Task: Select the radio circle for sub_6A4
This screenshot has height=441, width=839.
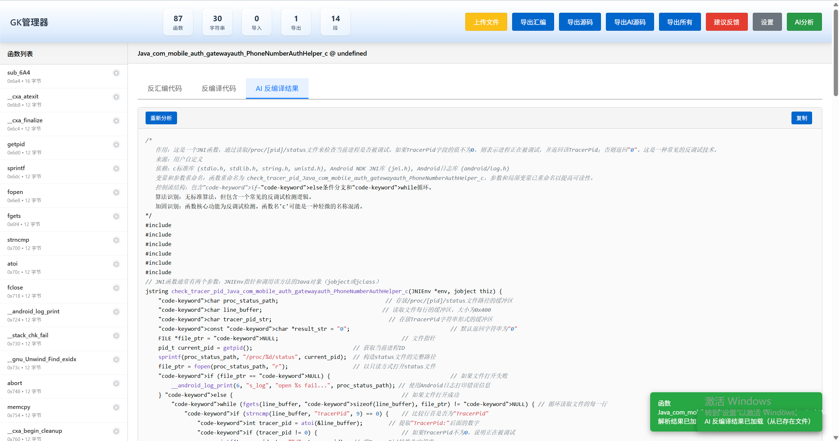Action: [x=116, y=73]
